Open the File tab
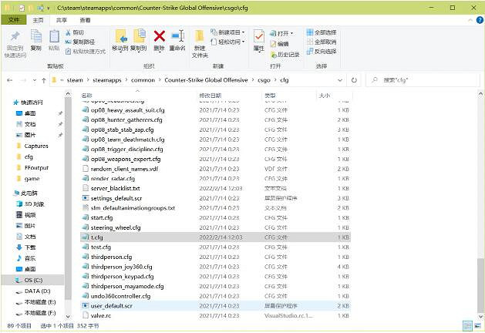The image size is (485, 333). coord(14,20)
